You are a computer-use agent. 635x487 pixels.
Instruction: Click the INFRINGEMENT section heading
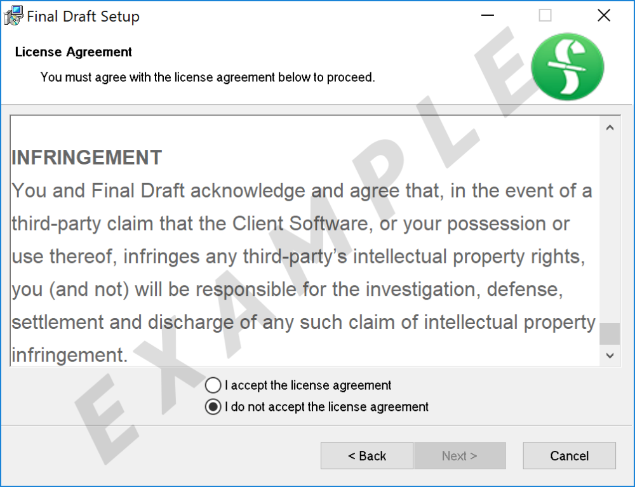click(87, 157)
